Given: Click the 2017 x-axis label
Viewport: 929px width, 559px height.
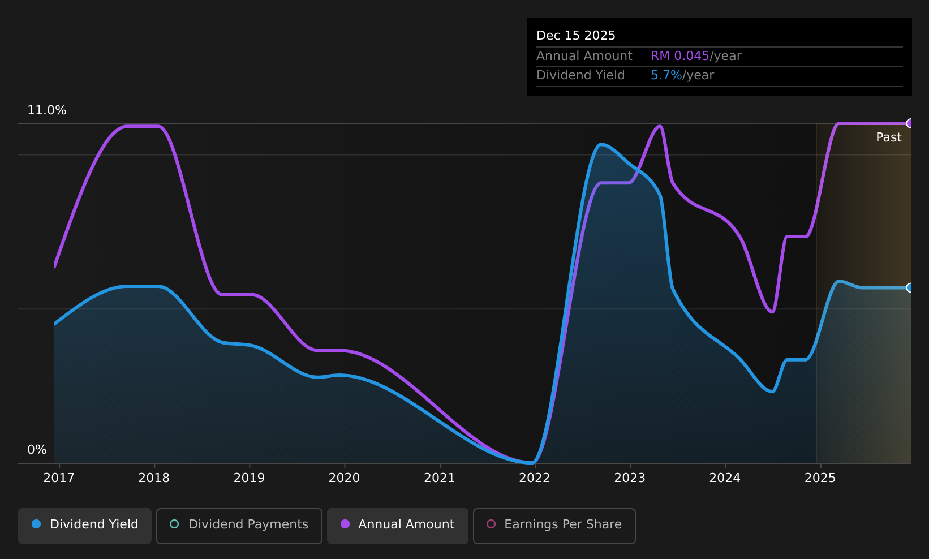Looking at the screenshot, I should point(59,478).
